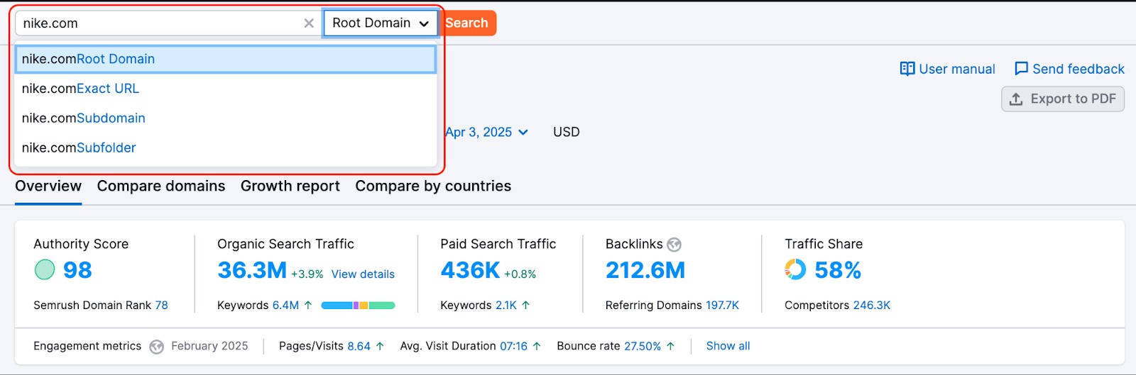
Task: Click the User manual book icon
Action: [907, 69]
